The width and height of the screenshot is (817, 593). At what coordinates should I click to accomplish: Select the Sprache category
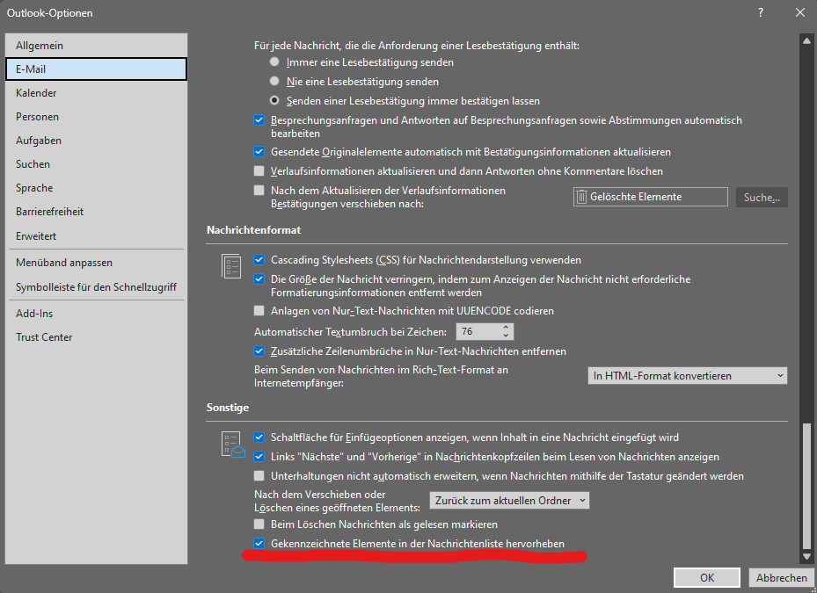tap(96, 188)
